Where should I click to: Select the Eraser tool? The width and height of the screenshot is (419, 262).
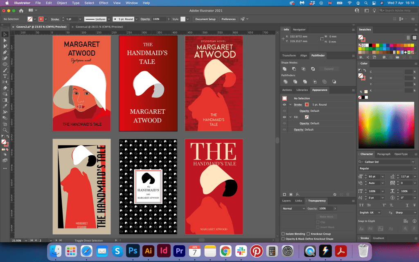coord(5,88)
